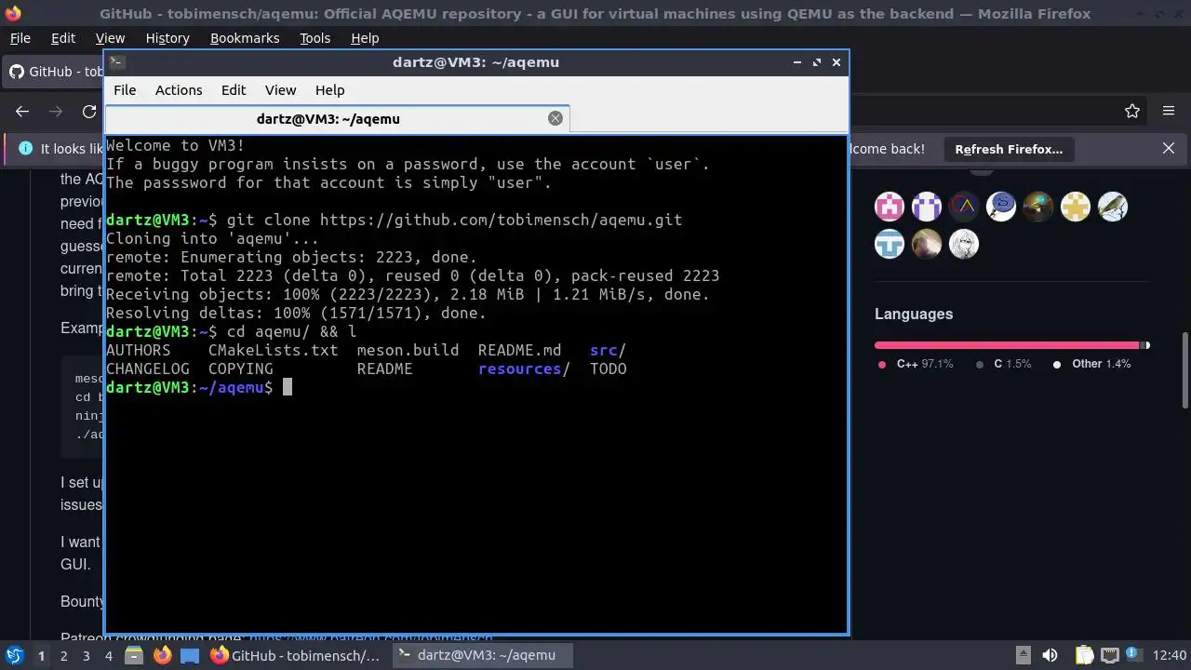Switch to workspace 1
The width and height of the screenshot is (1191, 670).
tap(41, 656)
